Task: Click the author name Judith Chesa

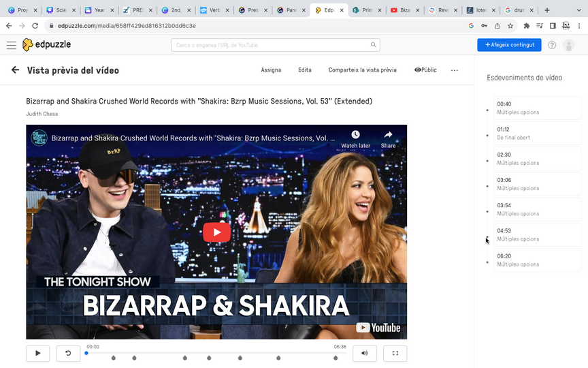Action: point(42,114)
